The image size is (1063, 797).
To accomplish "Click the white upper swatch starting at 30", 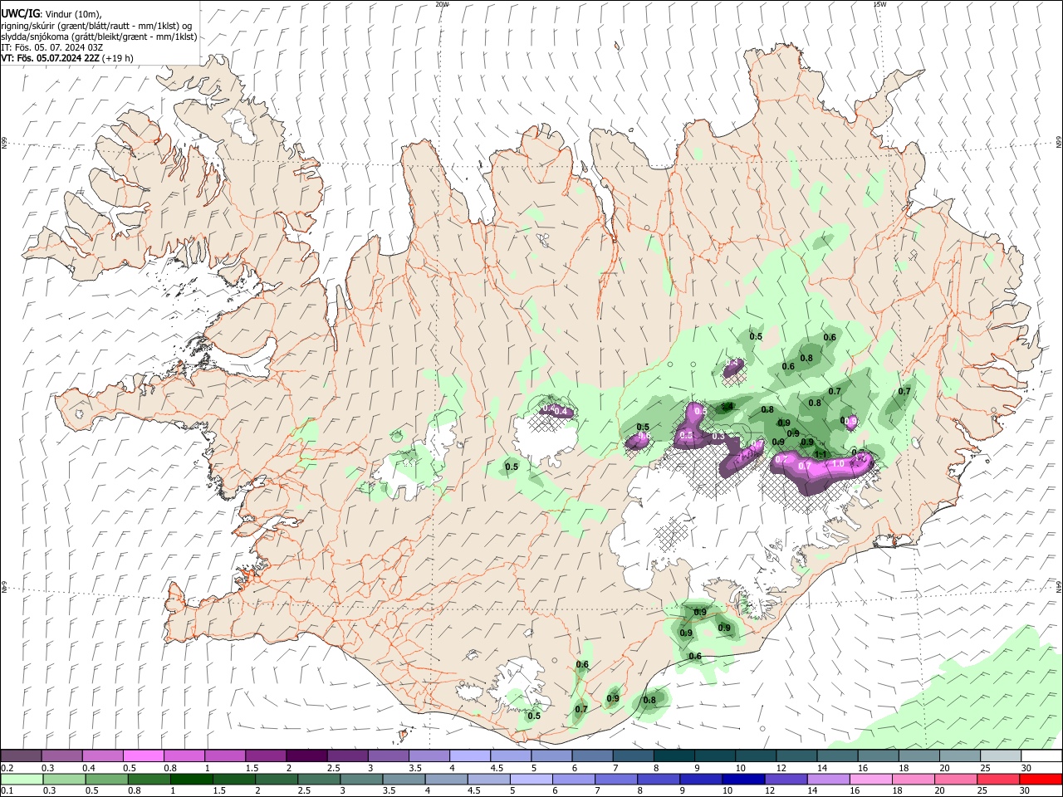I will coord(1041,756).
